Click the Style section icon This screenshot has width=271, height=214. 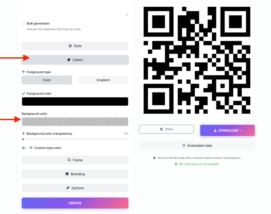tap(70, 46)
